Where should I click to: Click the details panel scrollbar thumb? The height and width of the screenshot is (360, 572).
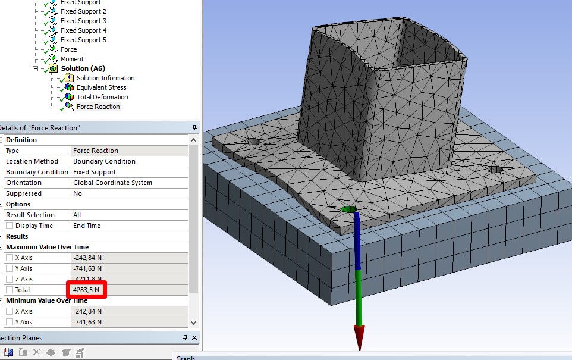(194, 219)
